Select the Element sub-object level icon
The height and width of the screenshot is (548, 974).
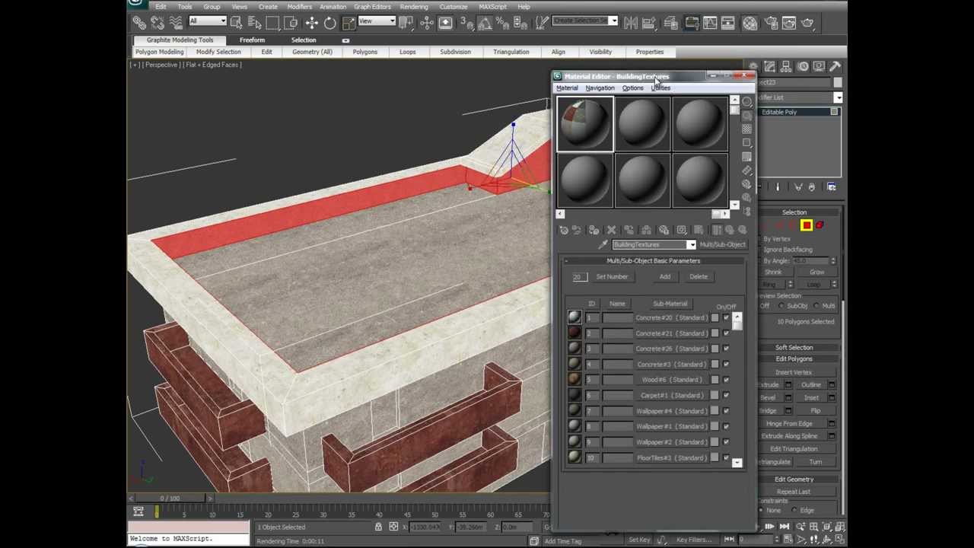pos(820,225)
